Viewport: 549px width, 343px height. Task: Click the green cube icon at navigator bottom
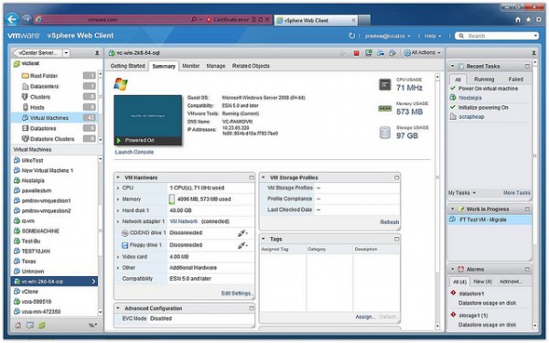(x=42, y=326)
